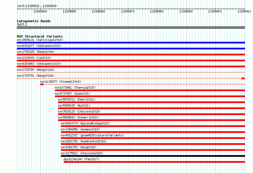This screenshot has height=173, width=253.
Task: Open nsv4391750 (Wong2019) variant label
Action: (x=78, y=147)
